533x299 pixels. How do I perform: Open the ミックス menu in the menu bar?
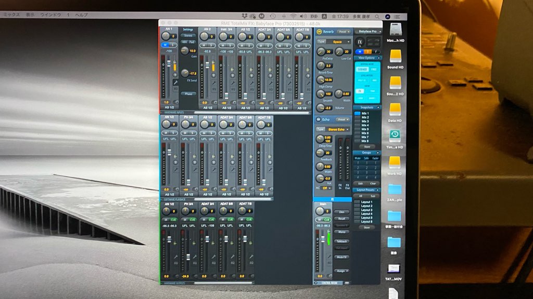12,15
